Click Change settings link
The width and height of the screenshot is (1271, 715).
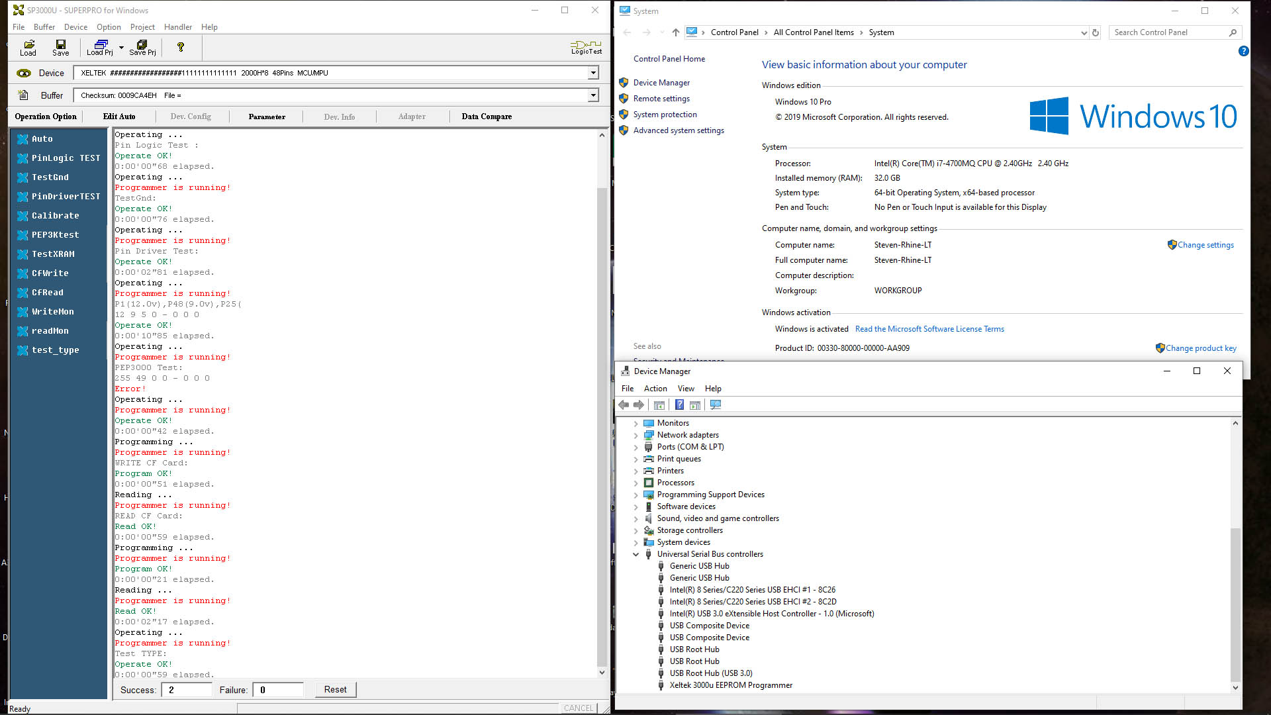(x=1205, y=245)
